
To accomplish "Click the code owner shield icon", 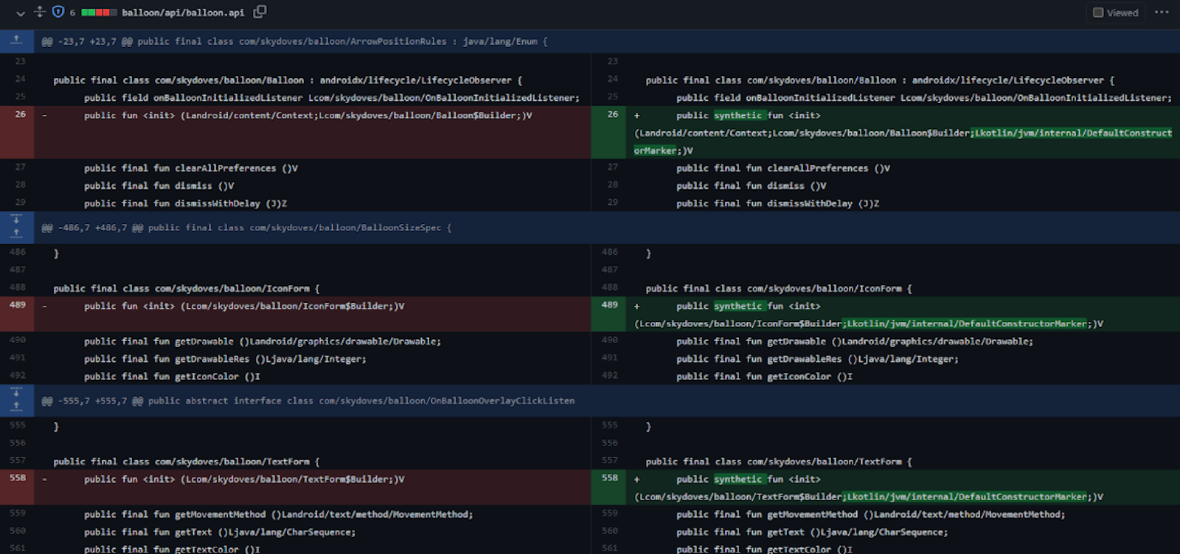I will click(x=58, y=12).
